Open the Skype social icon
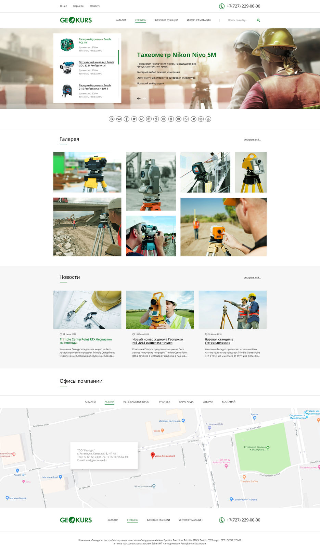Viewport: 320px width, 553px height. pos(201,119)
